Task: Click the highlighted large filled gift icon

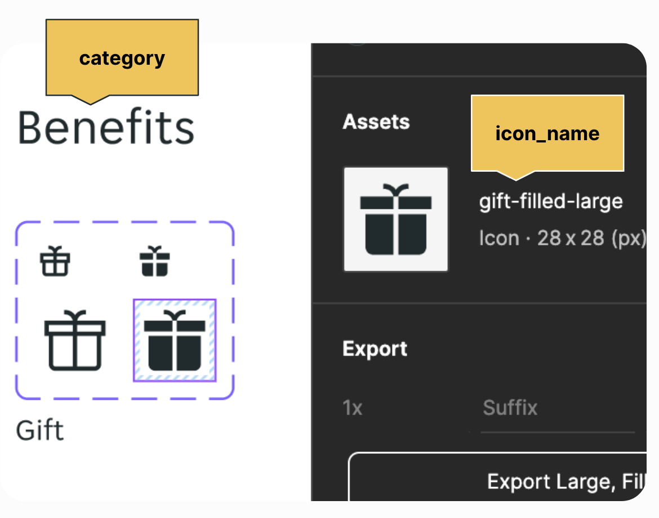Action: pyautogui.click(x=175, y=341)
